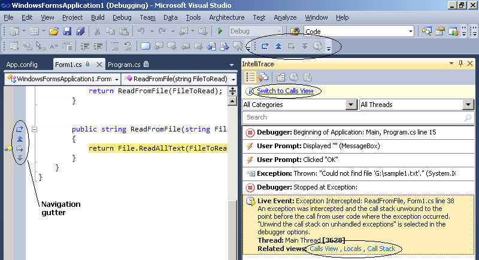Click the Call Stack related link
Viewport: 479px width, 260px height.
[381, 249]
